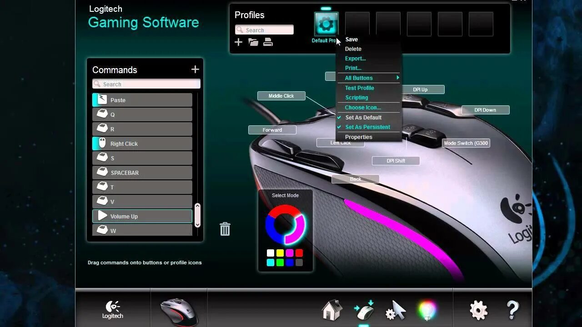Open pointer settings cursor gear icon

(396, 310)
